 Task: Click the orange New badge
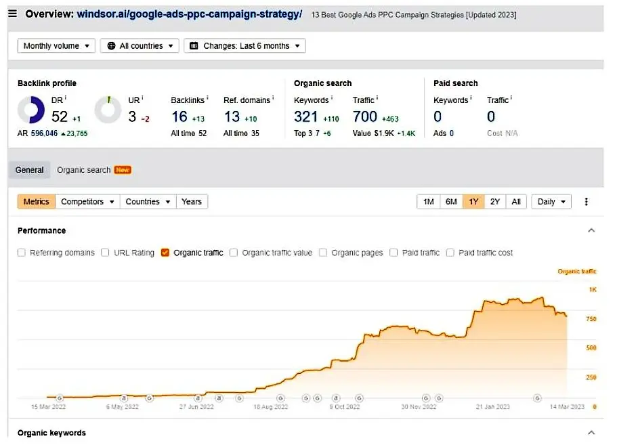tap(123, 170)
